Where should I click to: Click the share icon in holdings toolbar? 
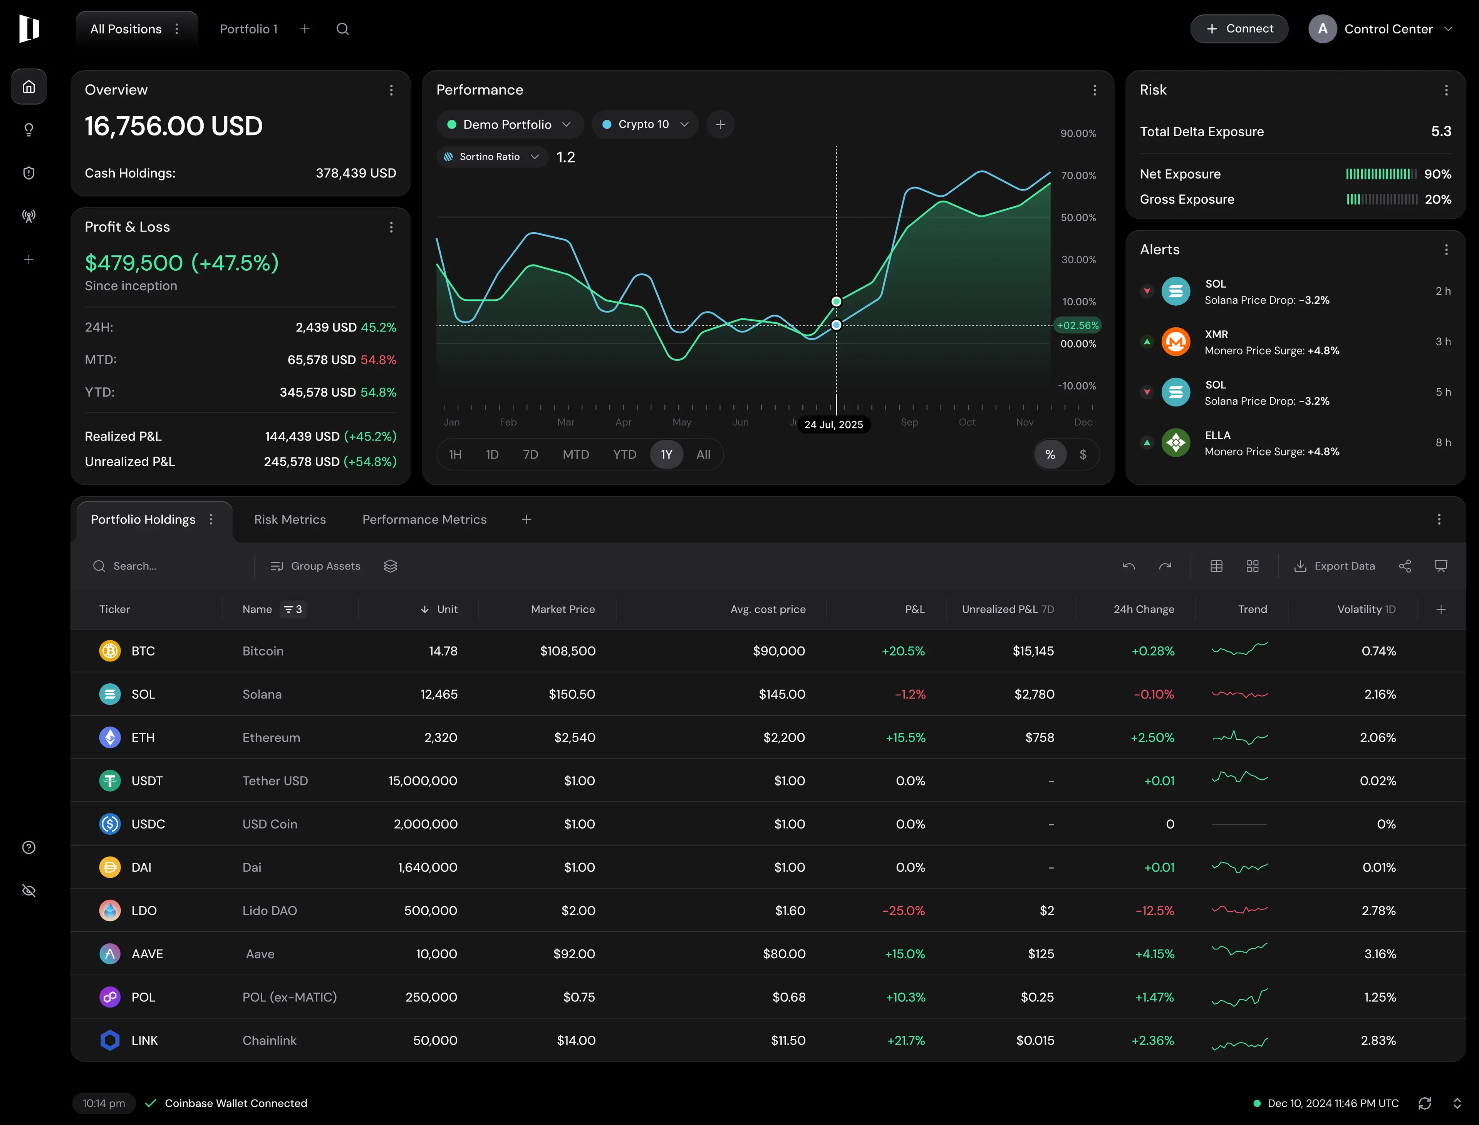1405,566
